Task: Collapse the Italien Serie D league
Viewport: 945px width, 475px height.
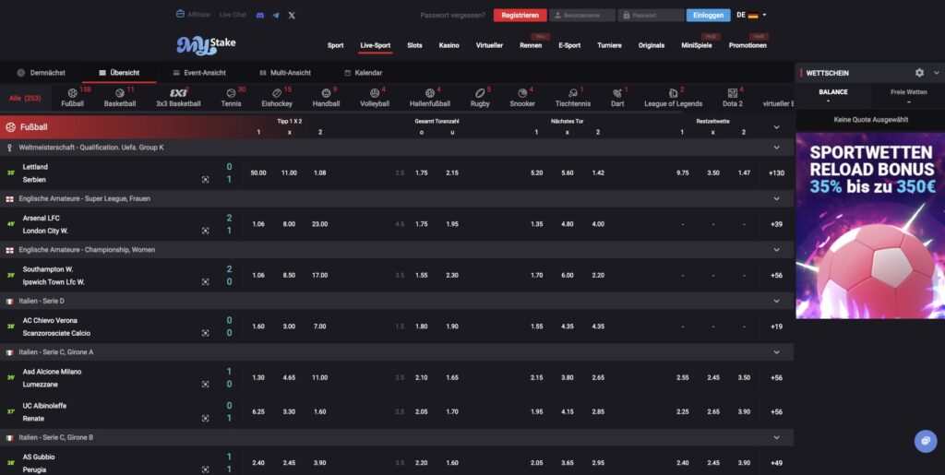Action: [x=776, y=301]
